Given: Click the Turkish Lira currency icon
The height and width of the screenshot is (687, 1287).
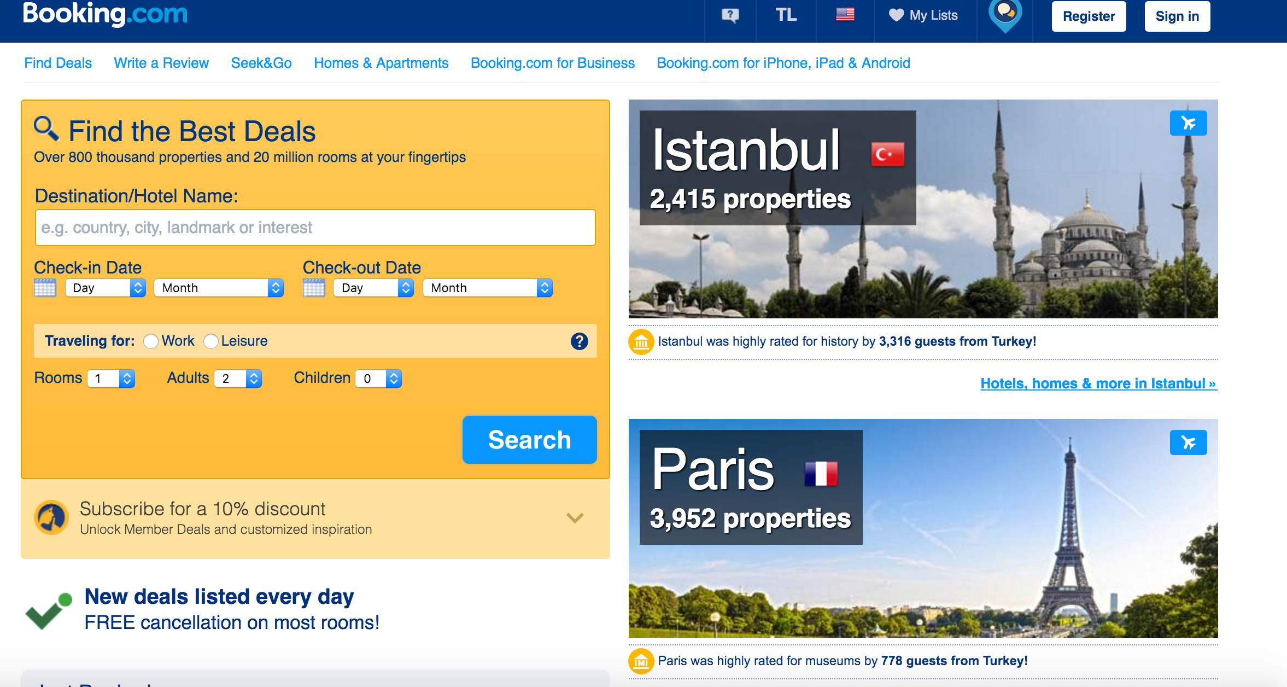Looking at the screenshot, I should [783, 15].
